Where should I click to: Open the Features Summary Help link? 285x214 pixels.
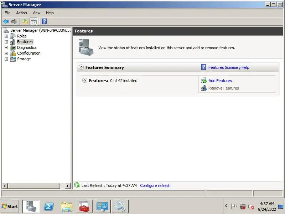coord(229,67)
